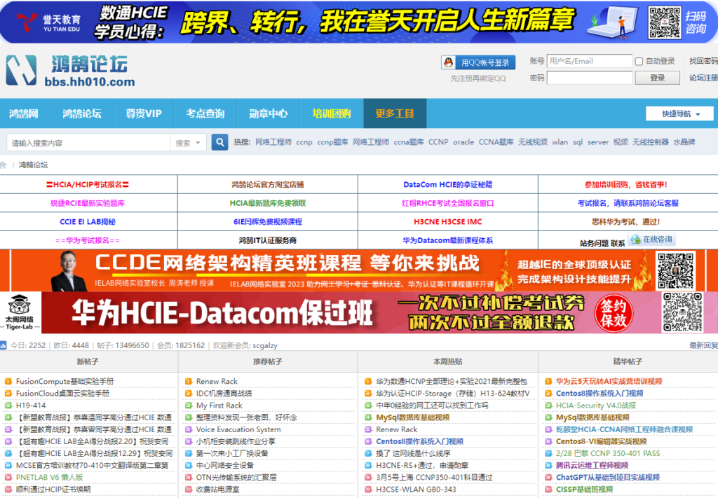This screenshot has height=498, width=718.
Task: Click the QR code on the CCDE banner
Action: [676, 270]
